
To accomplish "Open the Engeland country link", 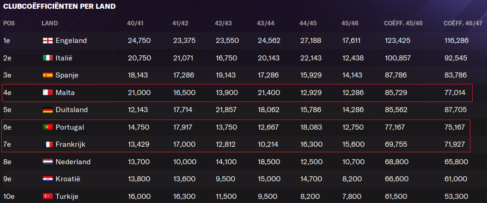I will [x=71, y=41].
